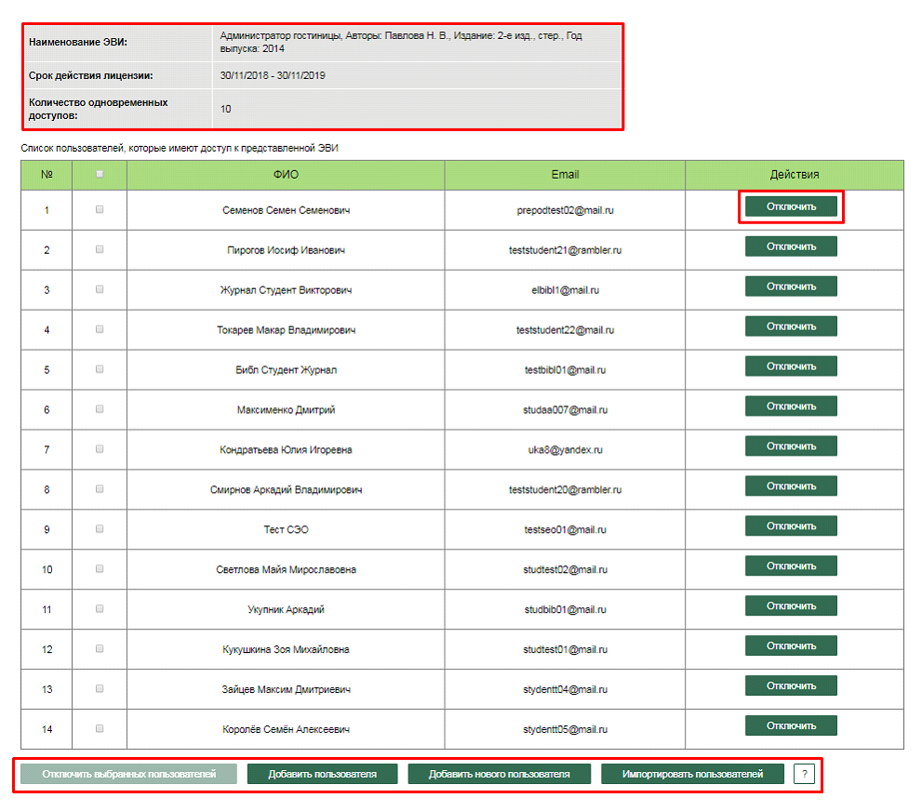
Task: Click the Email column header
Action: (565, 175)
